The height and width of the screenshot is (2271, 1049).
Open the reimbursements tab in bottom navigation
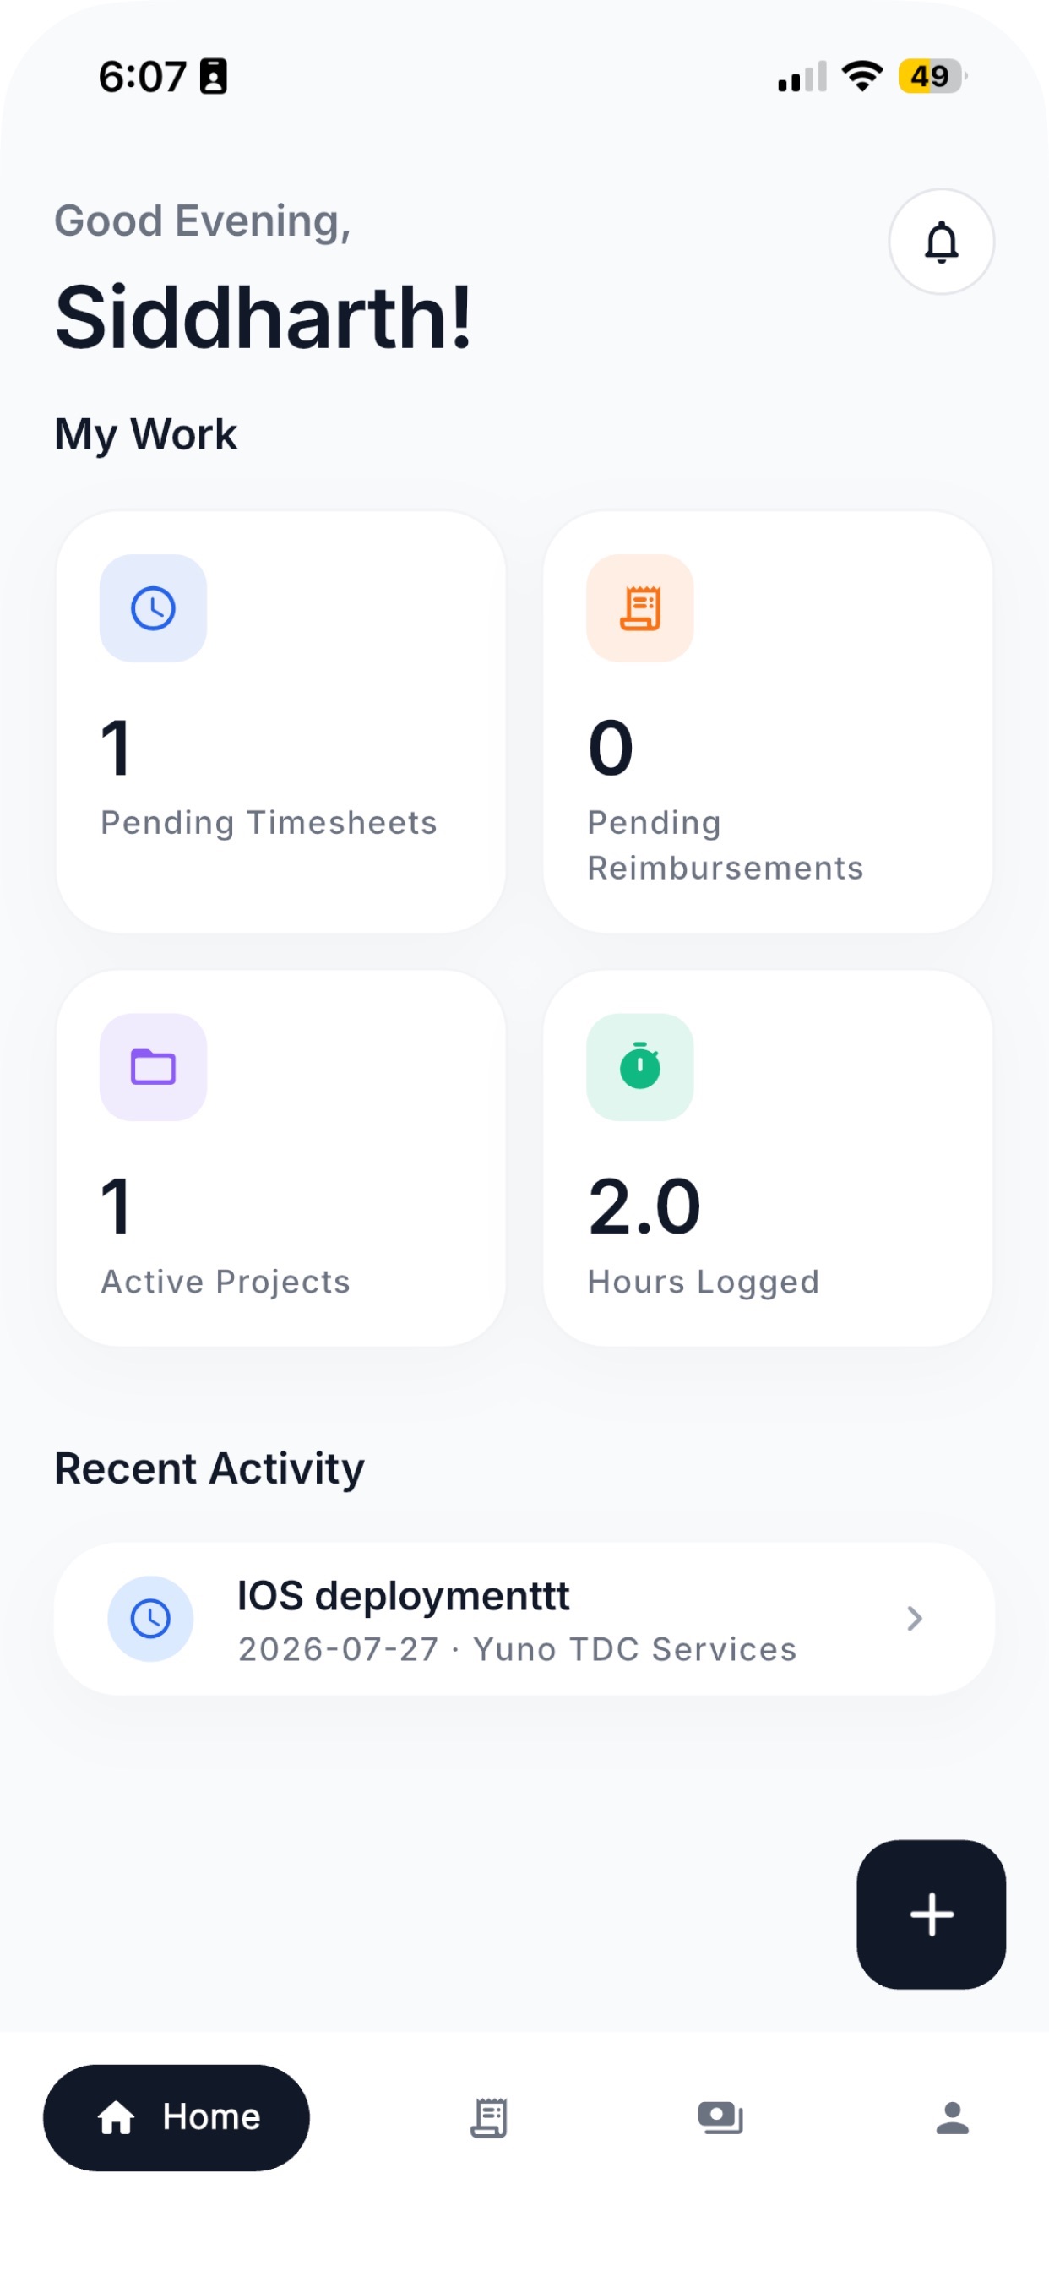720,2117
